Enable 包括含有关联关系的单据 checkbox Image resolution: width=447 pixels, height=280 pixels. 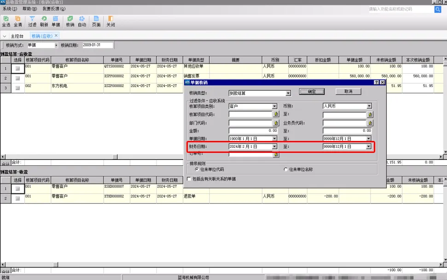coord(189,179)
